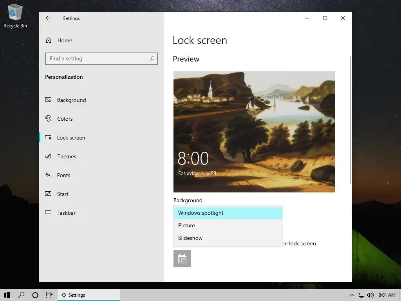
Task: Click the Preview heading
Action: tap(186, 59)
